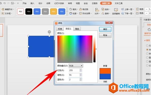The image size is (151, 95).
Task: Click the 上移一层 bring forward icon
Action: tap(122, 9)
